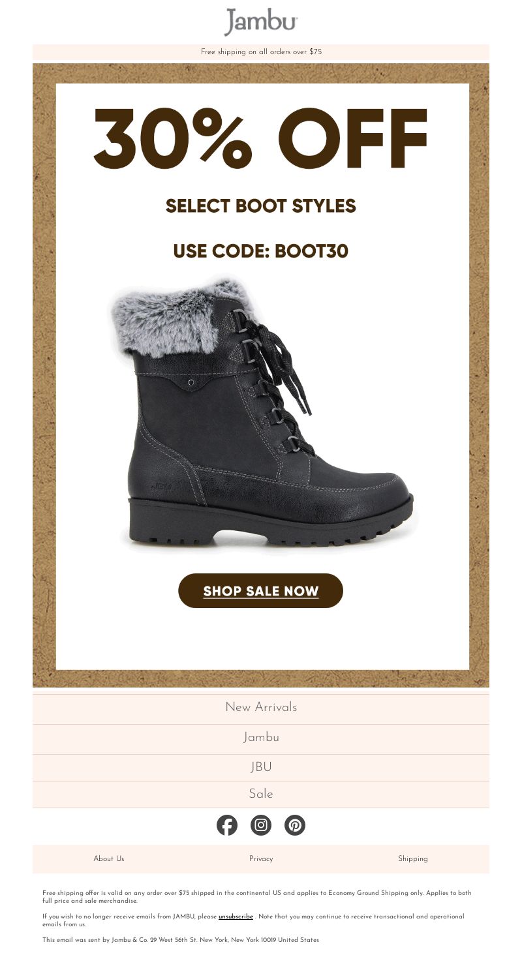Click the SELECT BOOT STYLES text
Viewport: 522px width, 970px height.
pyautogui.click(x=261, y=206)
